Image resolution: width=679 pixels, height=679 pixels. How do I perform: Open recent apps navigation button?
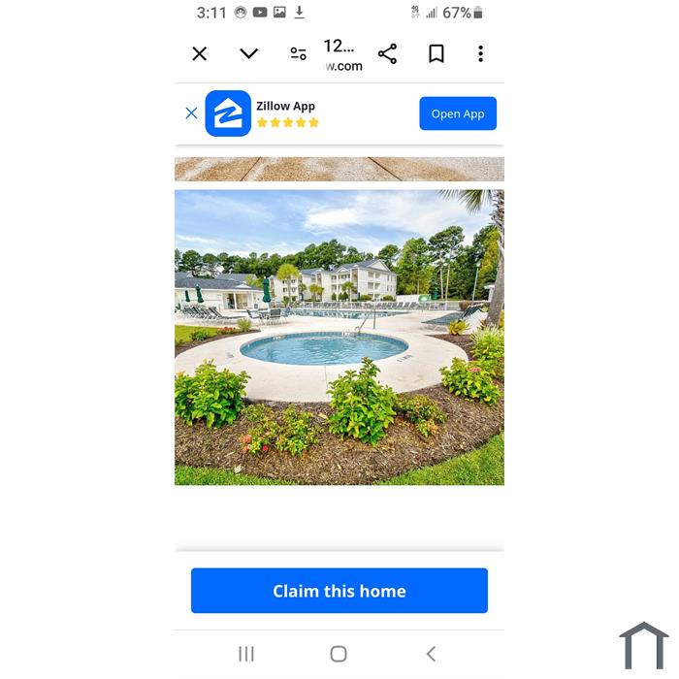(246, 654)
